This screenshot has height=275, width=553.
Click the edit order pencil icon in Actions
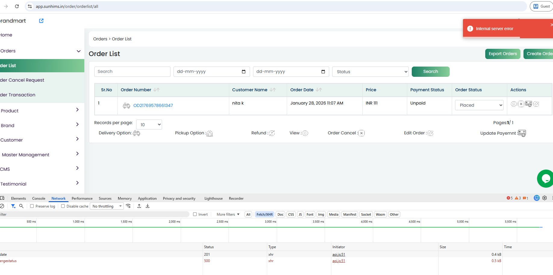(x=536, y=104)
